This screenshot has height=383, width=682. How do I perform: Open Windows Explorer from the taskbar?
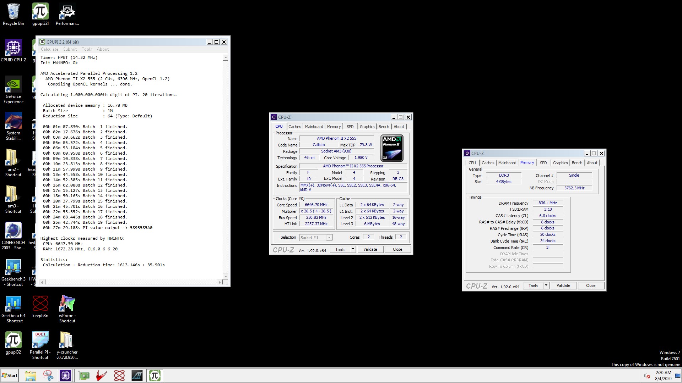(x=31, y=376)
